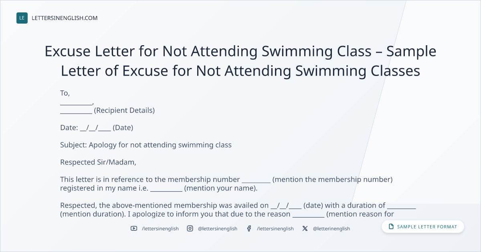Open the @letterinenglish X handle
The image size is (481, 252).
[331, 228]
